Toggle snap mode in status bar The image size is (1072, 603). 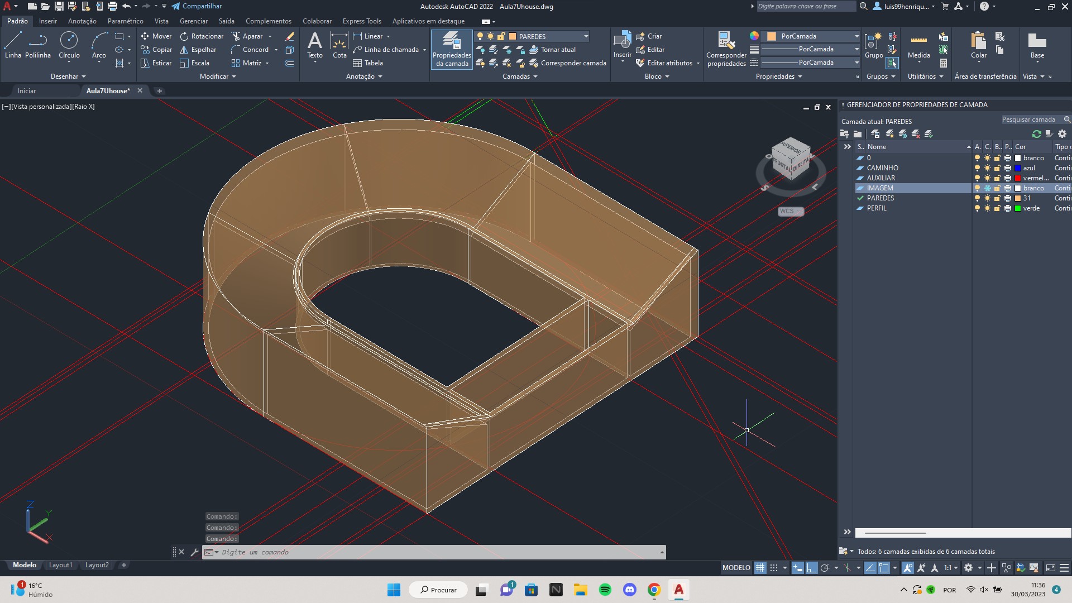click(773, 568)
